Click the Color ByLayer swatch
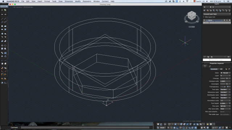 [x=221, y=73]
